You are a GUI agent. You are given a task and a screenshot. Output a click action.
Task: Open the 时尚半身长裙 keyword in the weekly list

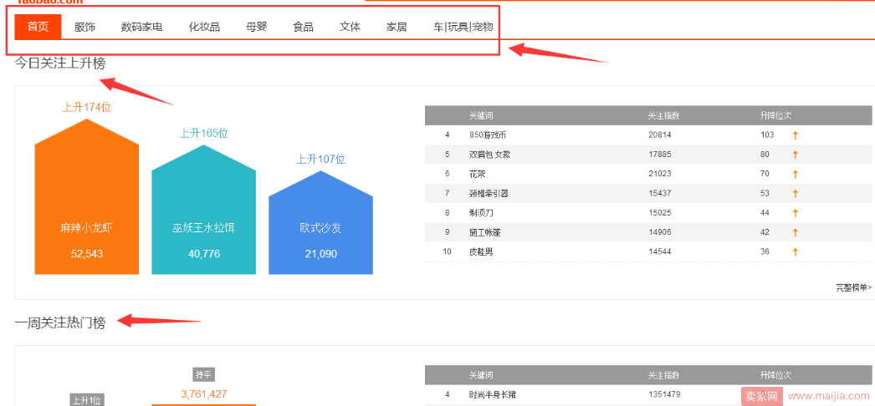pyautogui.click(x=492, y=395)
